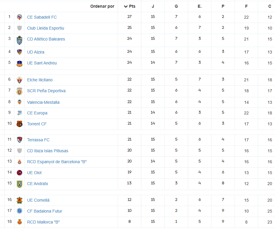Click the RCD Mallorca "B" crest icon
The width and height of the screenshot is (275, 230).
20,222
